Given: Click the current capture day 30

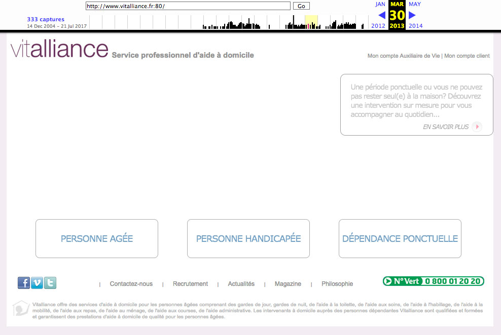Looking at the screenshot, I should 397,15.
